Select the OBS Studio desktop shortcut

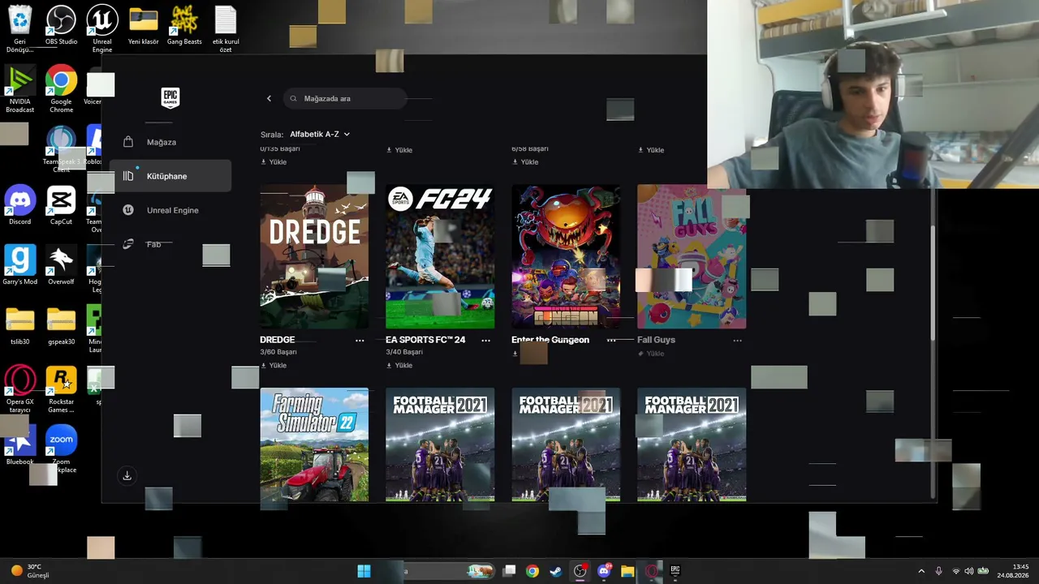coord(61,25)
